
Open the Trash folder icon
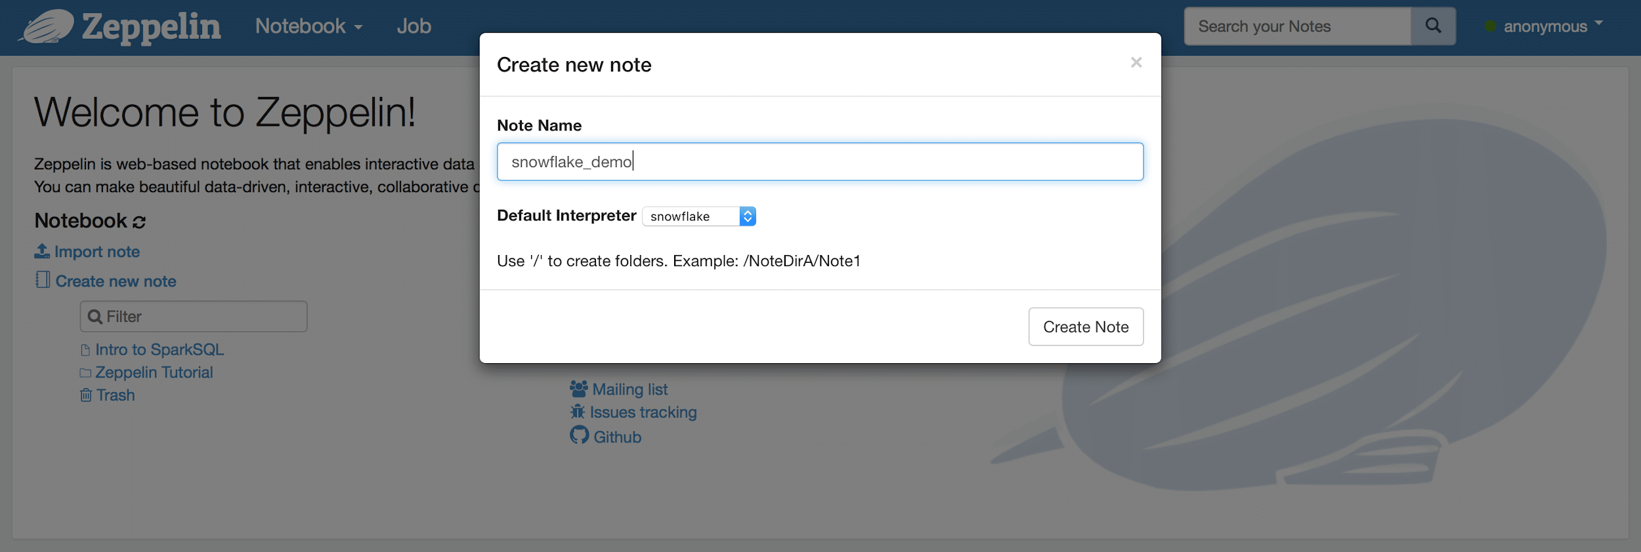tap(86, 395)
